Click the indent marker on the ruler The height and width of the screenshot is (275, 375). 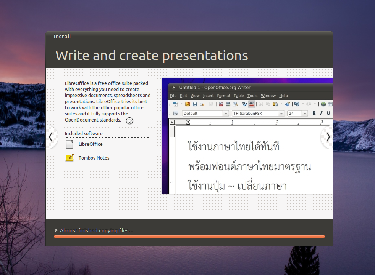click(x=188, y=122)
